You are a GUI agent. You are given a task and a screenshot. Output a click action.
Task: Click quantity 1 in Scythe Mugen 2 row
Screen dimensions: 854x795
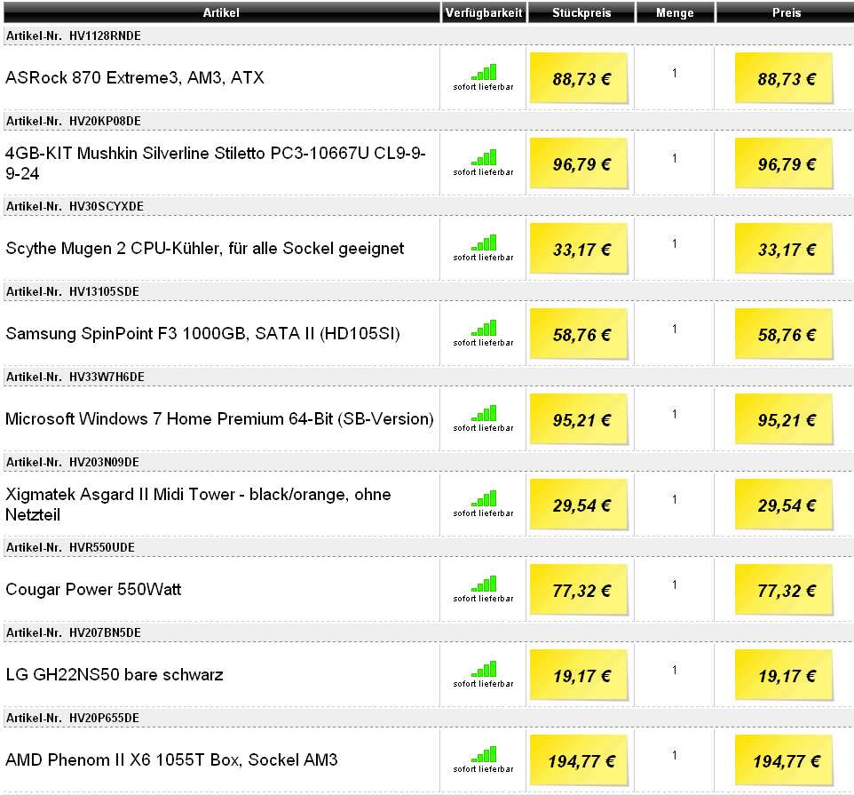[x=675, y=243]
